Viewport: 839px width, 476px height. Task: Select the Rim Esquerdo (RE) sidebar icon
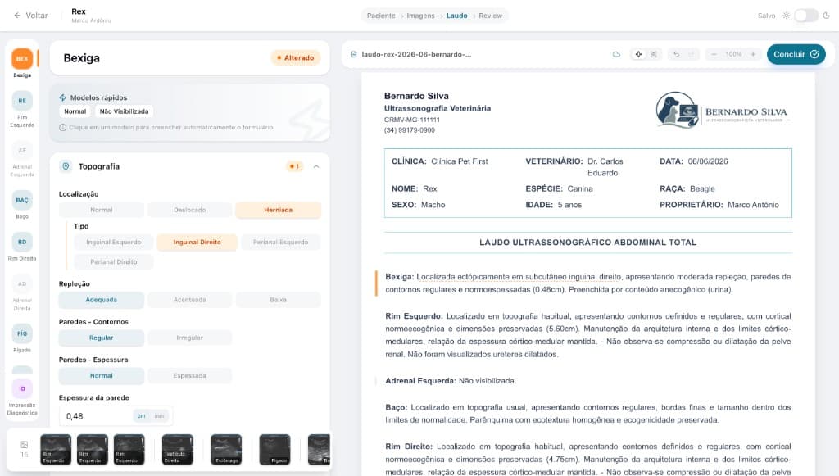tap(22, 101)
